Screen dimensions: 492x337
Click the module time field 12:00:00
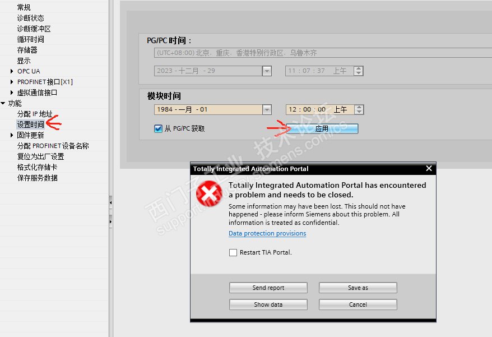pyautogui.click(x=320, y=109)
